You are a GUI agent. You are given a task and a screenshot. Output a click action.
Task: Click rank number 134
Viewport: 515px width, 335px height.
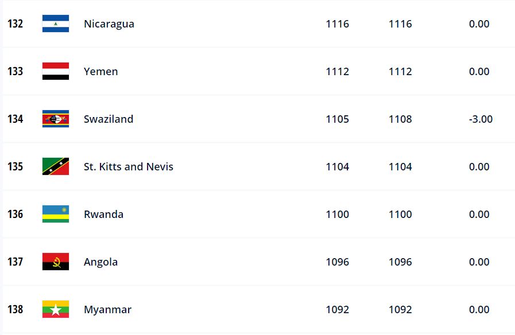[x=16, y=119]
